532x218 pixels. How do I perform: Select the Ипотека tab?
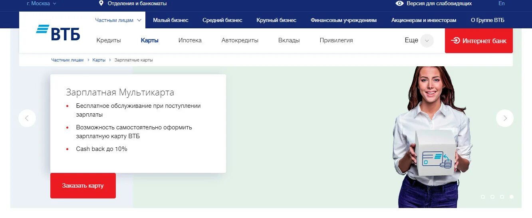[190, 40]
